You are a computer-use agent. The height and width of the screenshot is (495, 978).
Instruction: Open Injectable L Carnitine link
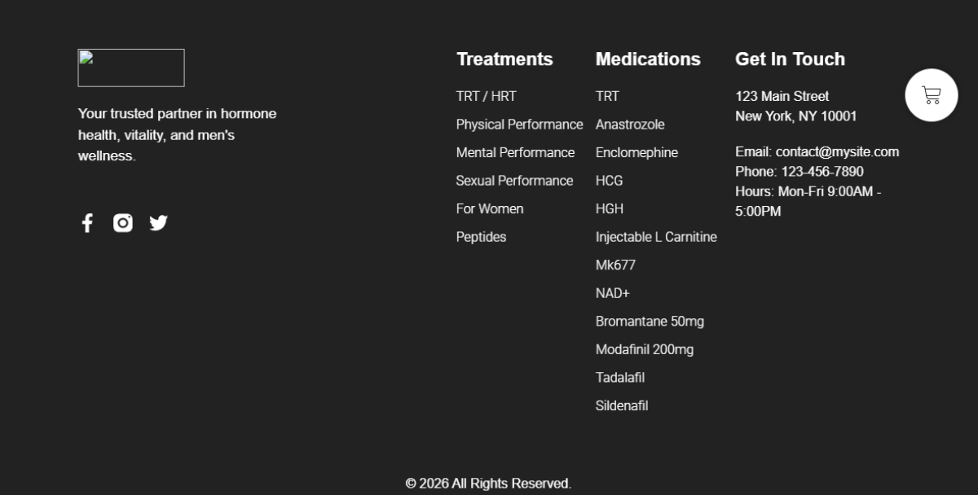coord(656,237)
